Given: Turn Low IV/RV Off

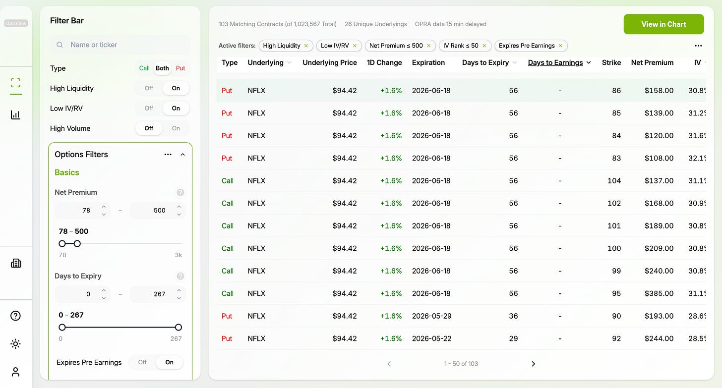Looking at the screenshot, I should click(x=149, y=108).
